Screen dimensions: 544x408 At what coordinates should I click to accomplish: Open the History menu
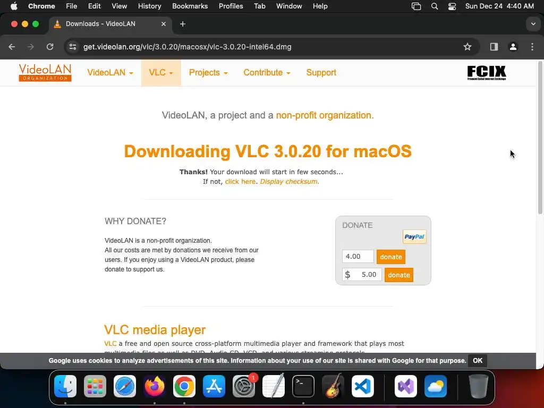point(149,6)
